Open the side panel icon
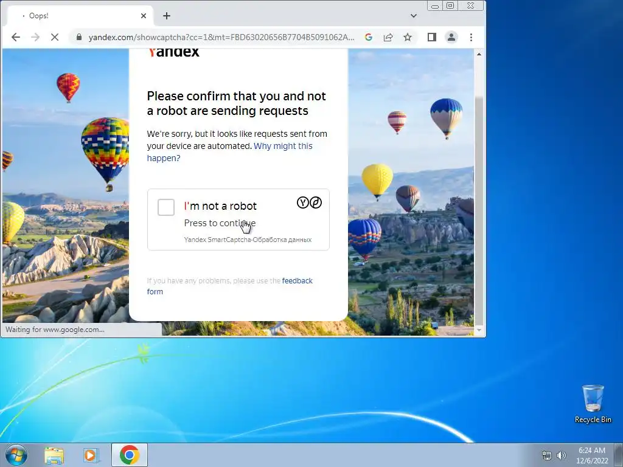The image size is (623, 467). [432, 37]
